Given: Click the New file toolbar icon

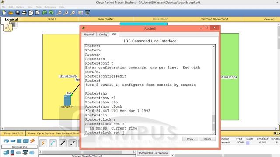Looking at the screenshot, I should [4, 13].
